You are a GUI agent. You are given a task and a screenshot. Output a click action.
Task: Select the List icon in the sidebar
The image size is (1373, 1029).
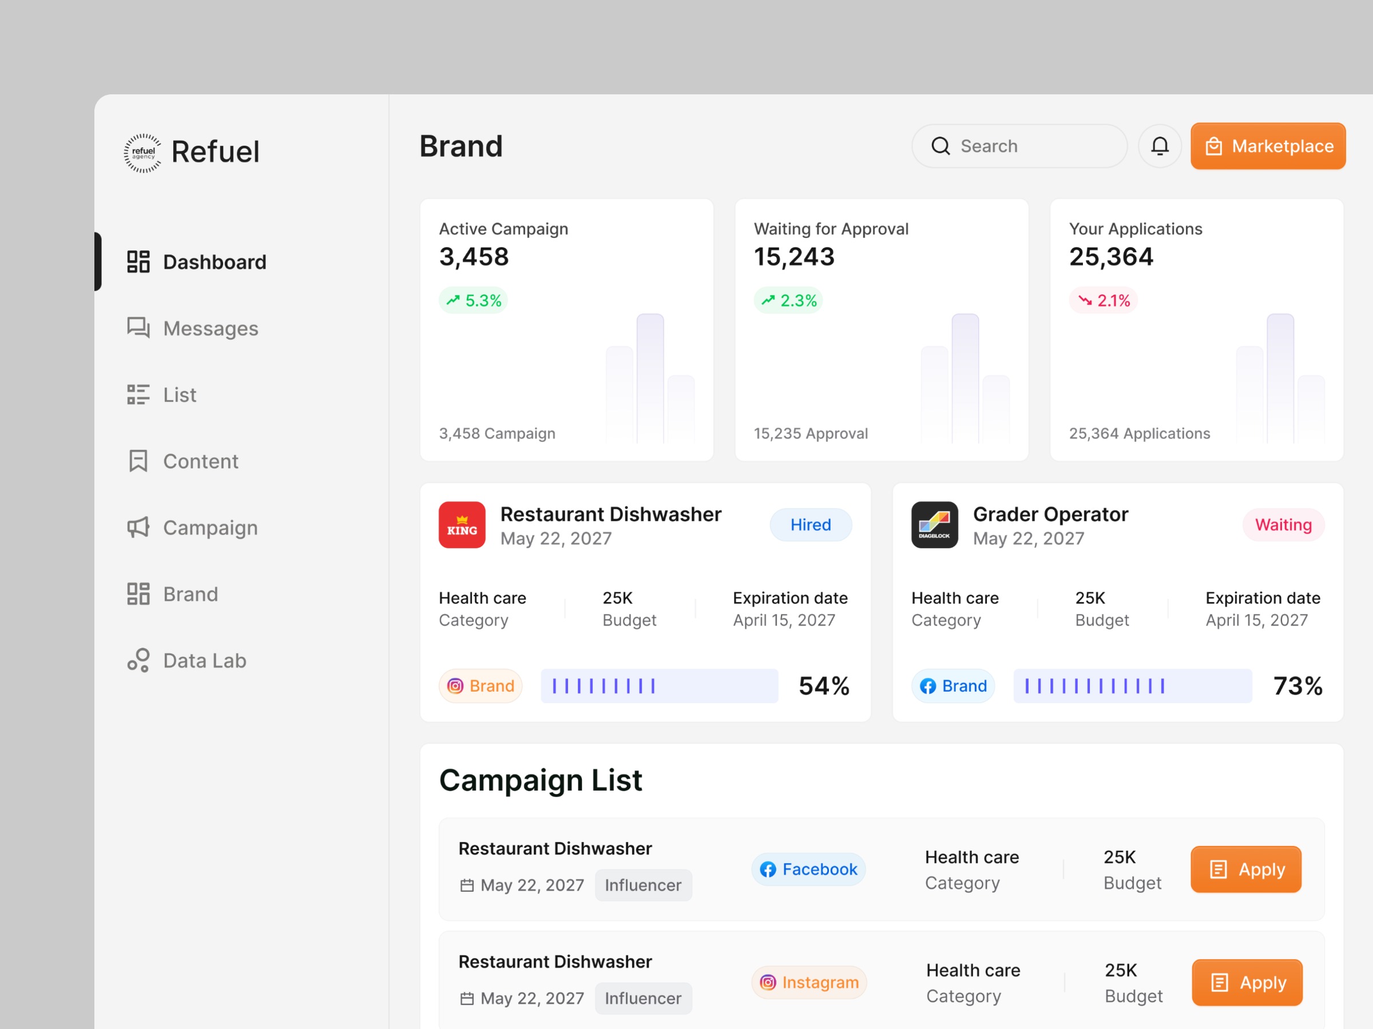138,394
